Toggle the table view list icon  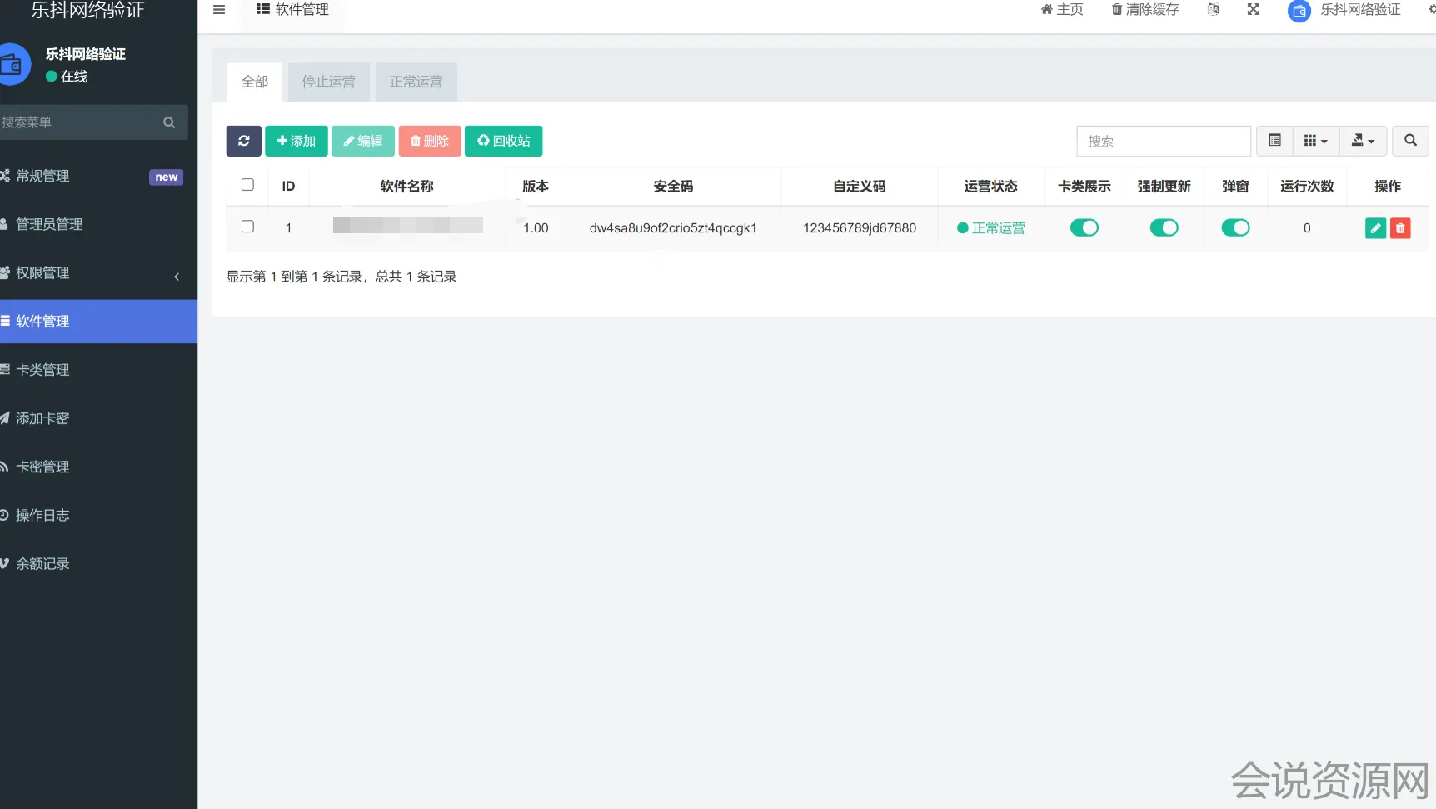(x=1274, y=141)
